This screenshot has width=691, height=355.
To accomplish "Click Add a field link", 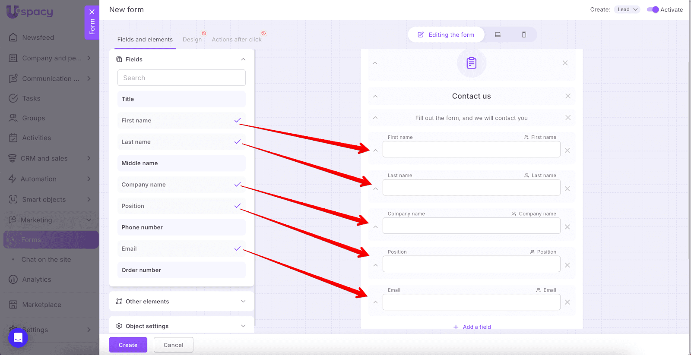I will (472, 327).
